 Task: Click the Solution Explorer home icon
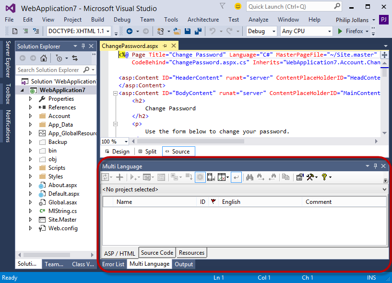(x=44, y=58)
